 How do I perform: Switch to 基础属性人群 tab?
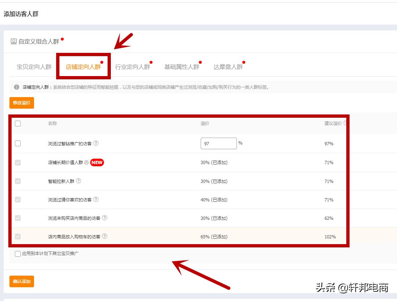(x=182, y=67)
